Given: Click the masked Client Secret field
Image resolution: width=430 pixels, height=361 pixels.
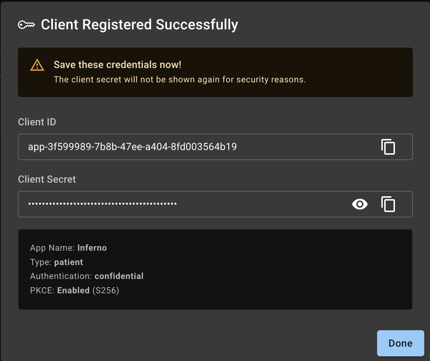Looking at the screenshot, I should coord(250,204).
